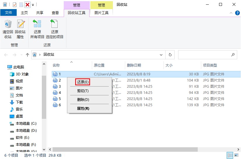Click the Recycle Bin icon in title bar

pos(5,5)
